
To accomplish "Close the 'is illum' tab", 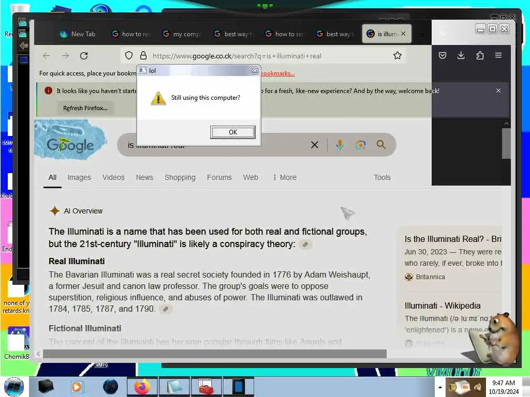I will [x=403, y=34].
